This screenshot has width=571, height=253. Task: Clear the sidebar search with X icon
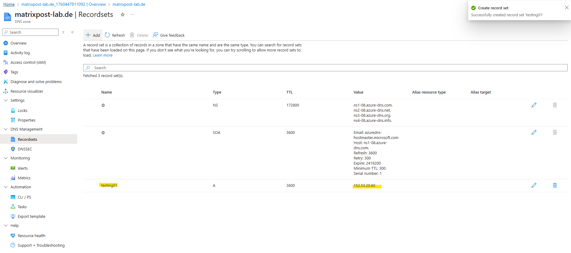tap(63, 32)
